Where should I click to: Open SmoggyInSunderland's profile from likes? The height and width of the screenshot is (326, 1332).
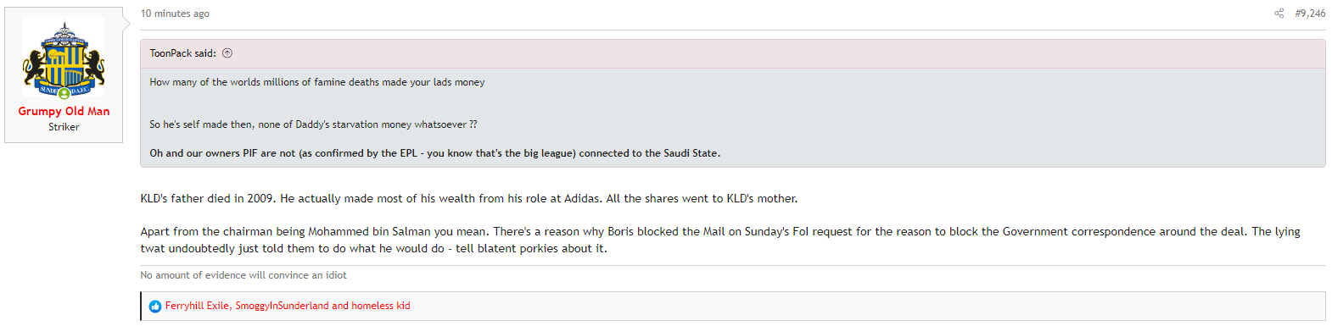click(x=282, y=306)
